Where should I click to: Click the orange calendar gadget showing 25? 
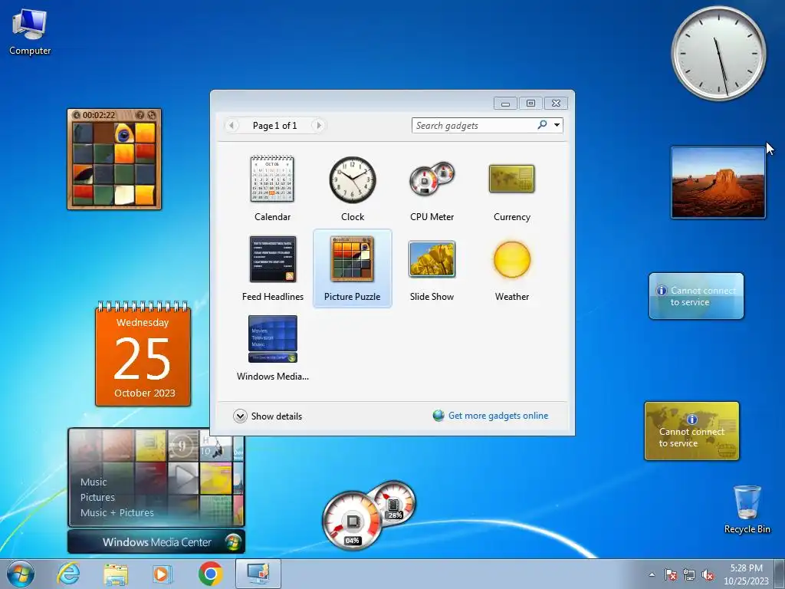pyautogui.click(x=143, y=354)
